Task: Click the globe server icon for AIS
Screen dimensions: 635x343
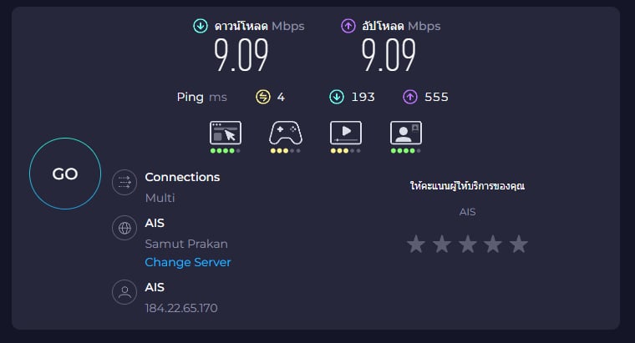Action: (x=125, y=229)
